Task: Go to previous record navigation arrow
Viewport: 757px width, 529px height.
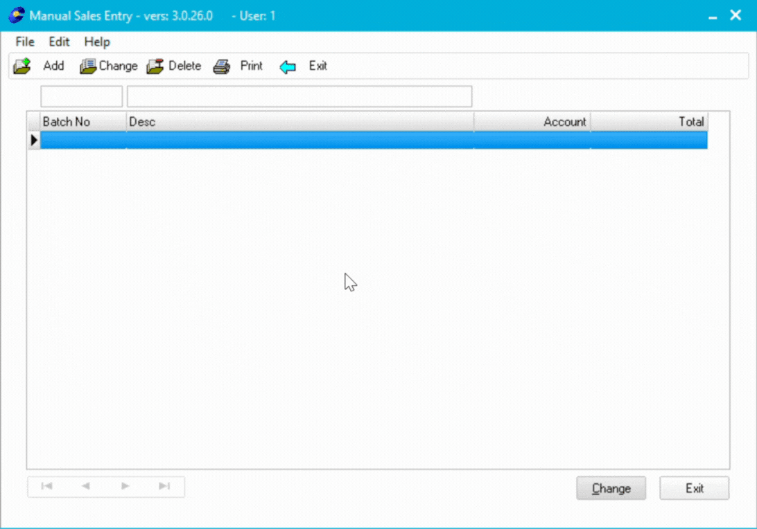Action: tap(86, 486)
